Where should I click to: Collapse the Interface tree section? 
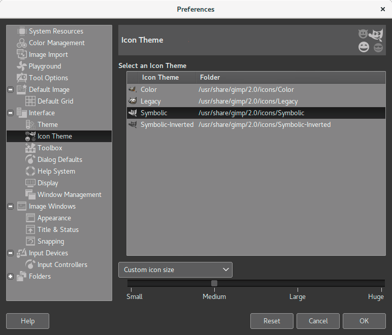(x=11, y=113)
